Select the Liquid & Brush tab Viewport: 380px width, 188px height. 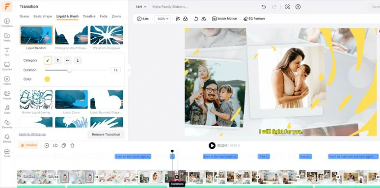pos(67,16)
